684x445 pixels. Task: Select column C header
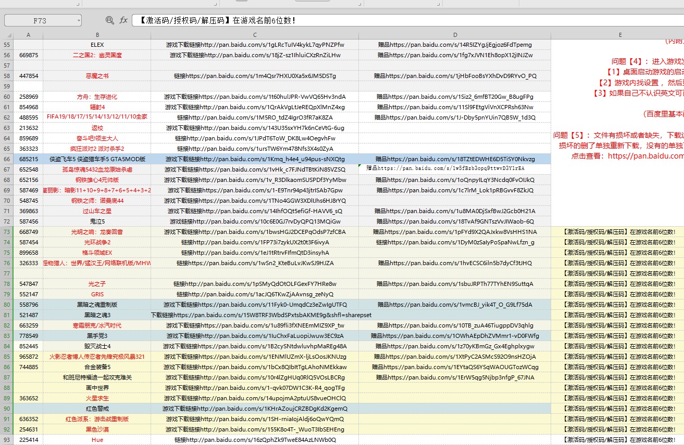coord(255,35)
